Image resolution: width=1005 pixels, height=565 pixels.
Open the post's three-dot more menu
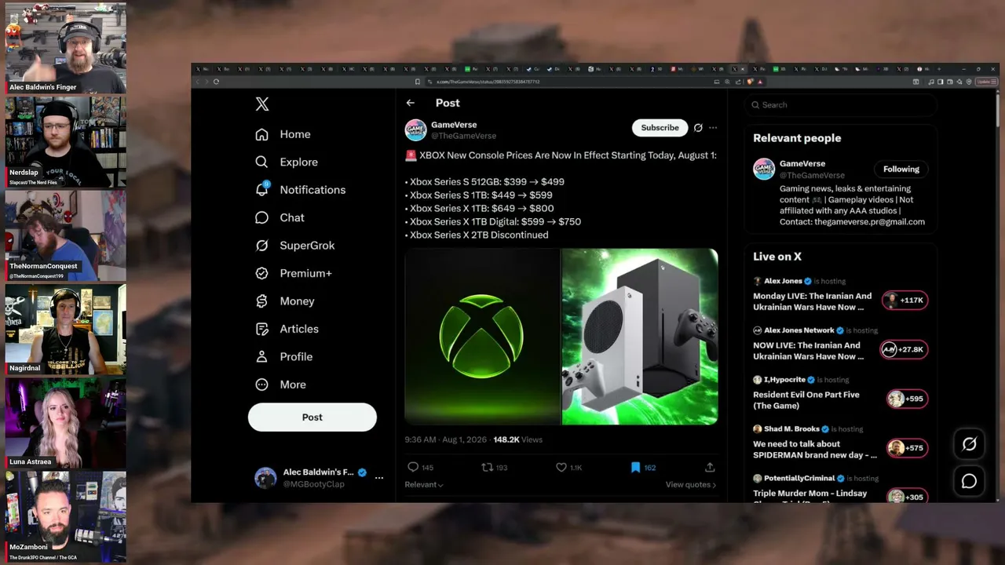tap(713, 128)
